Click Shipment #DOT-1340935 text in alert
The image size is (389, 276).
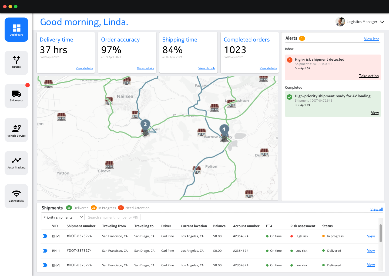click(x=313, y=64)
